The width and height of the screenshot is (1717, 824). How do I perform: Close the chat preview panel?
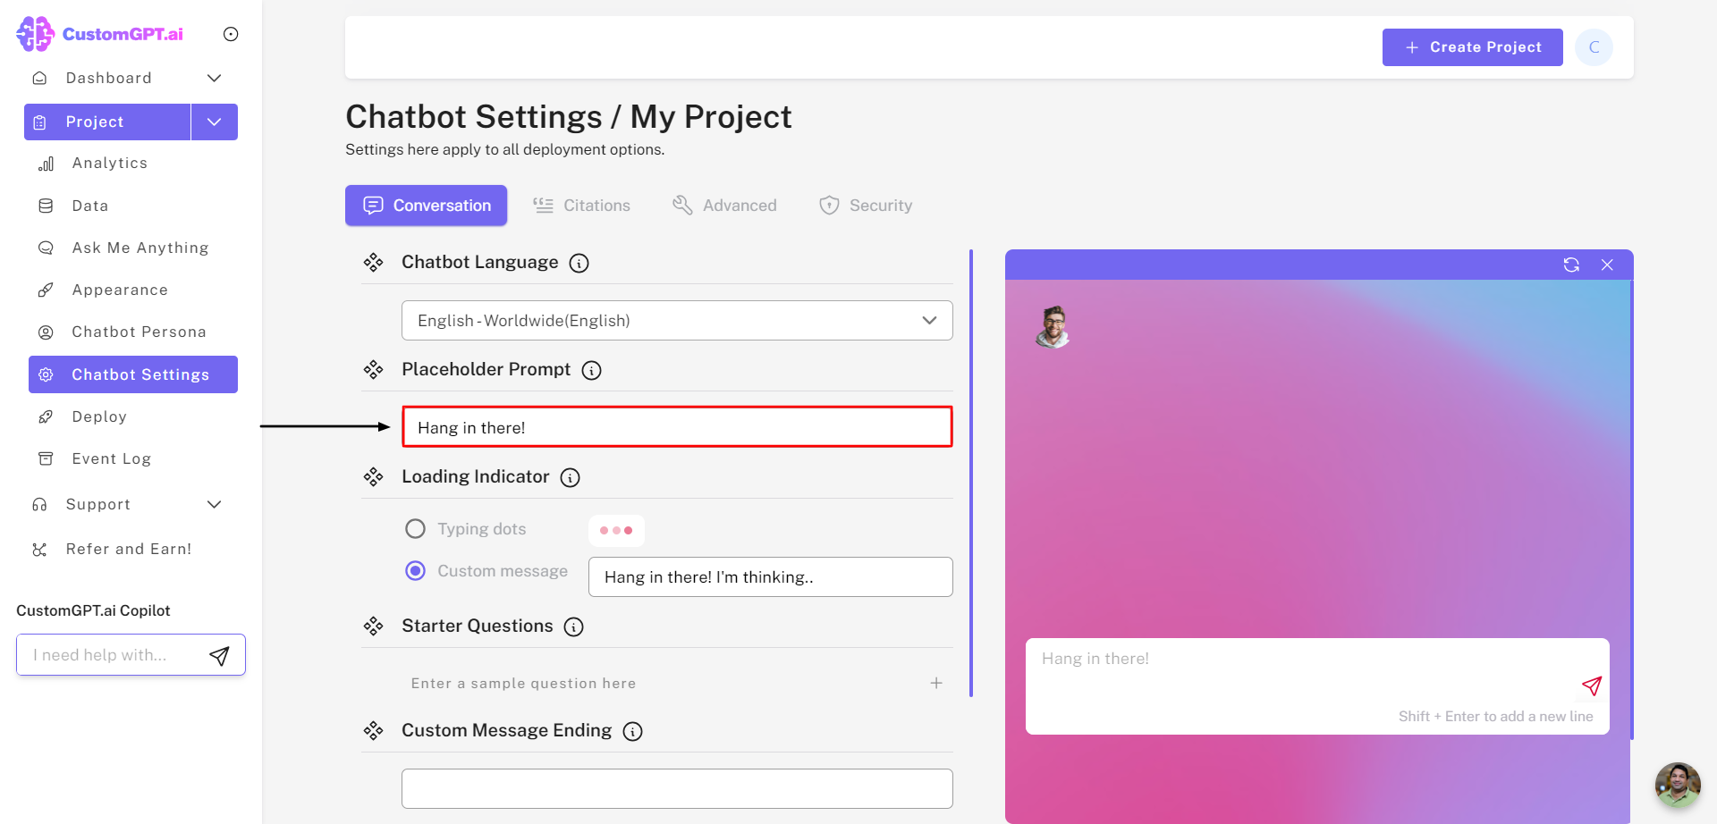(1607, 265)
